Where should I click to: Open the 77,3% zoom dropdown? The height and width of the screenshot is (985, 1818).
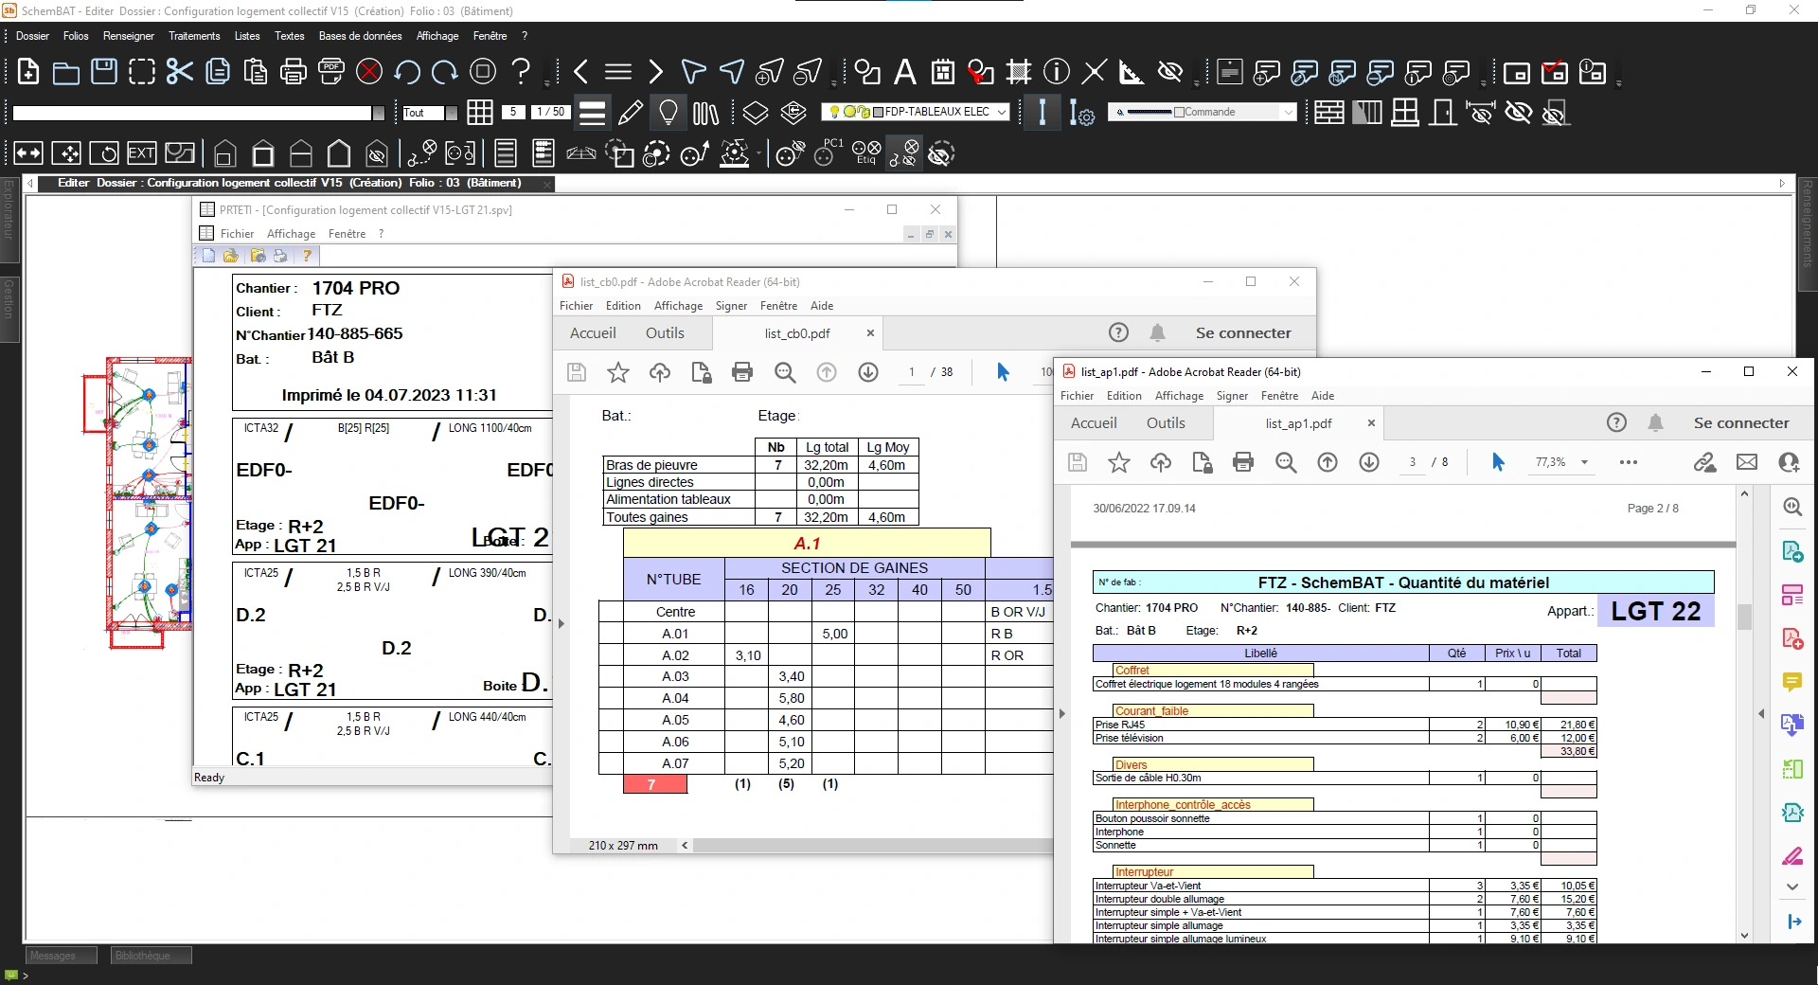click(x=1584, y=462)
